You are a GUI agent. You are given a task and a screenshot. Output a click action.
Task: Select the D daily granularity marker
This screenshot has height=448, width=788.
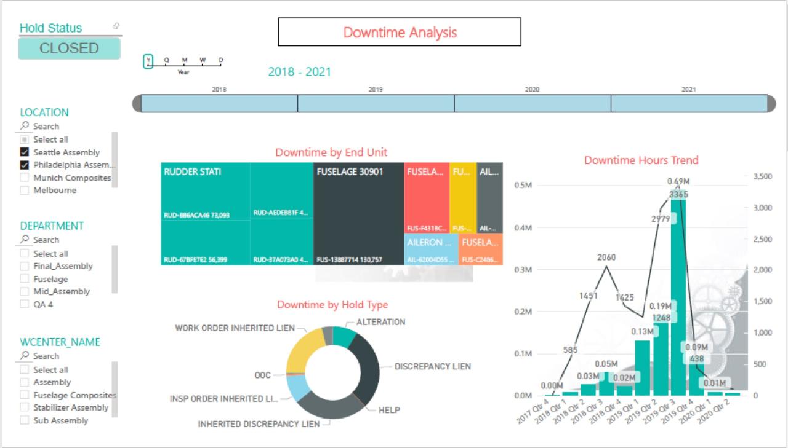click(220, 60)
